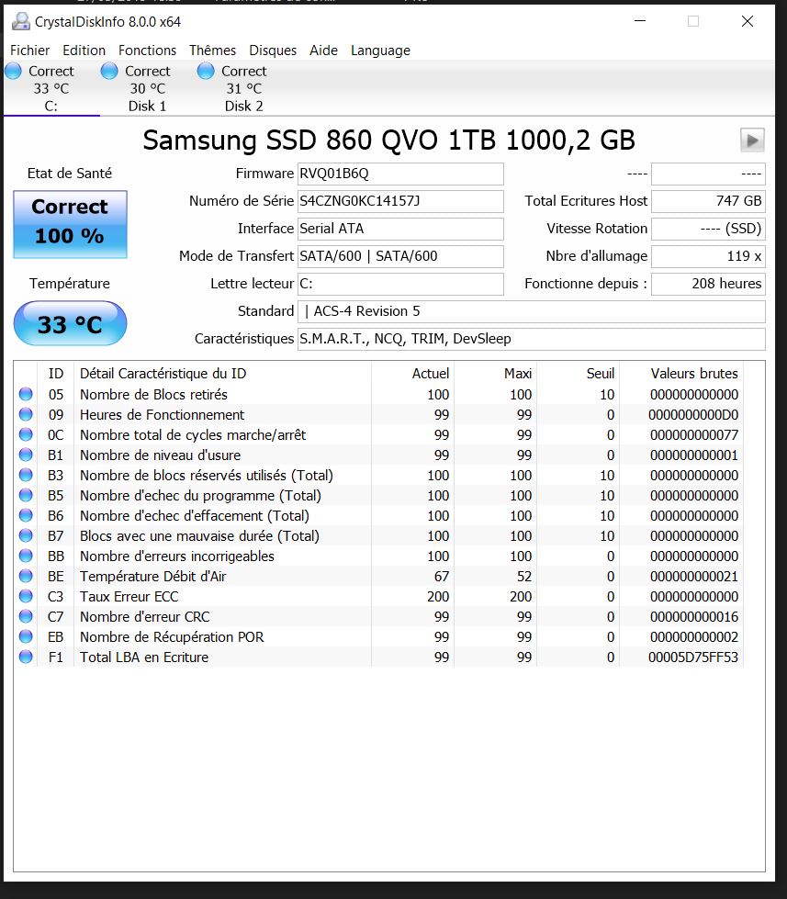The image size is (787, 899).
Task: Click status orb for attribute B1
Action: (x=26, y=455)
